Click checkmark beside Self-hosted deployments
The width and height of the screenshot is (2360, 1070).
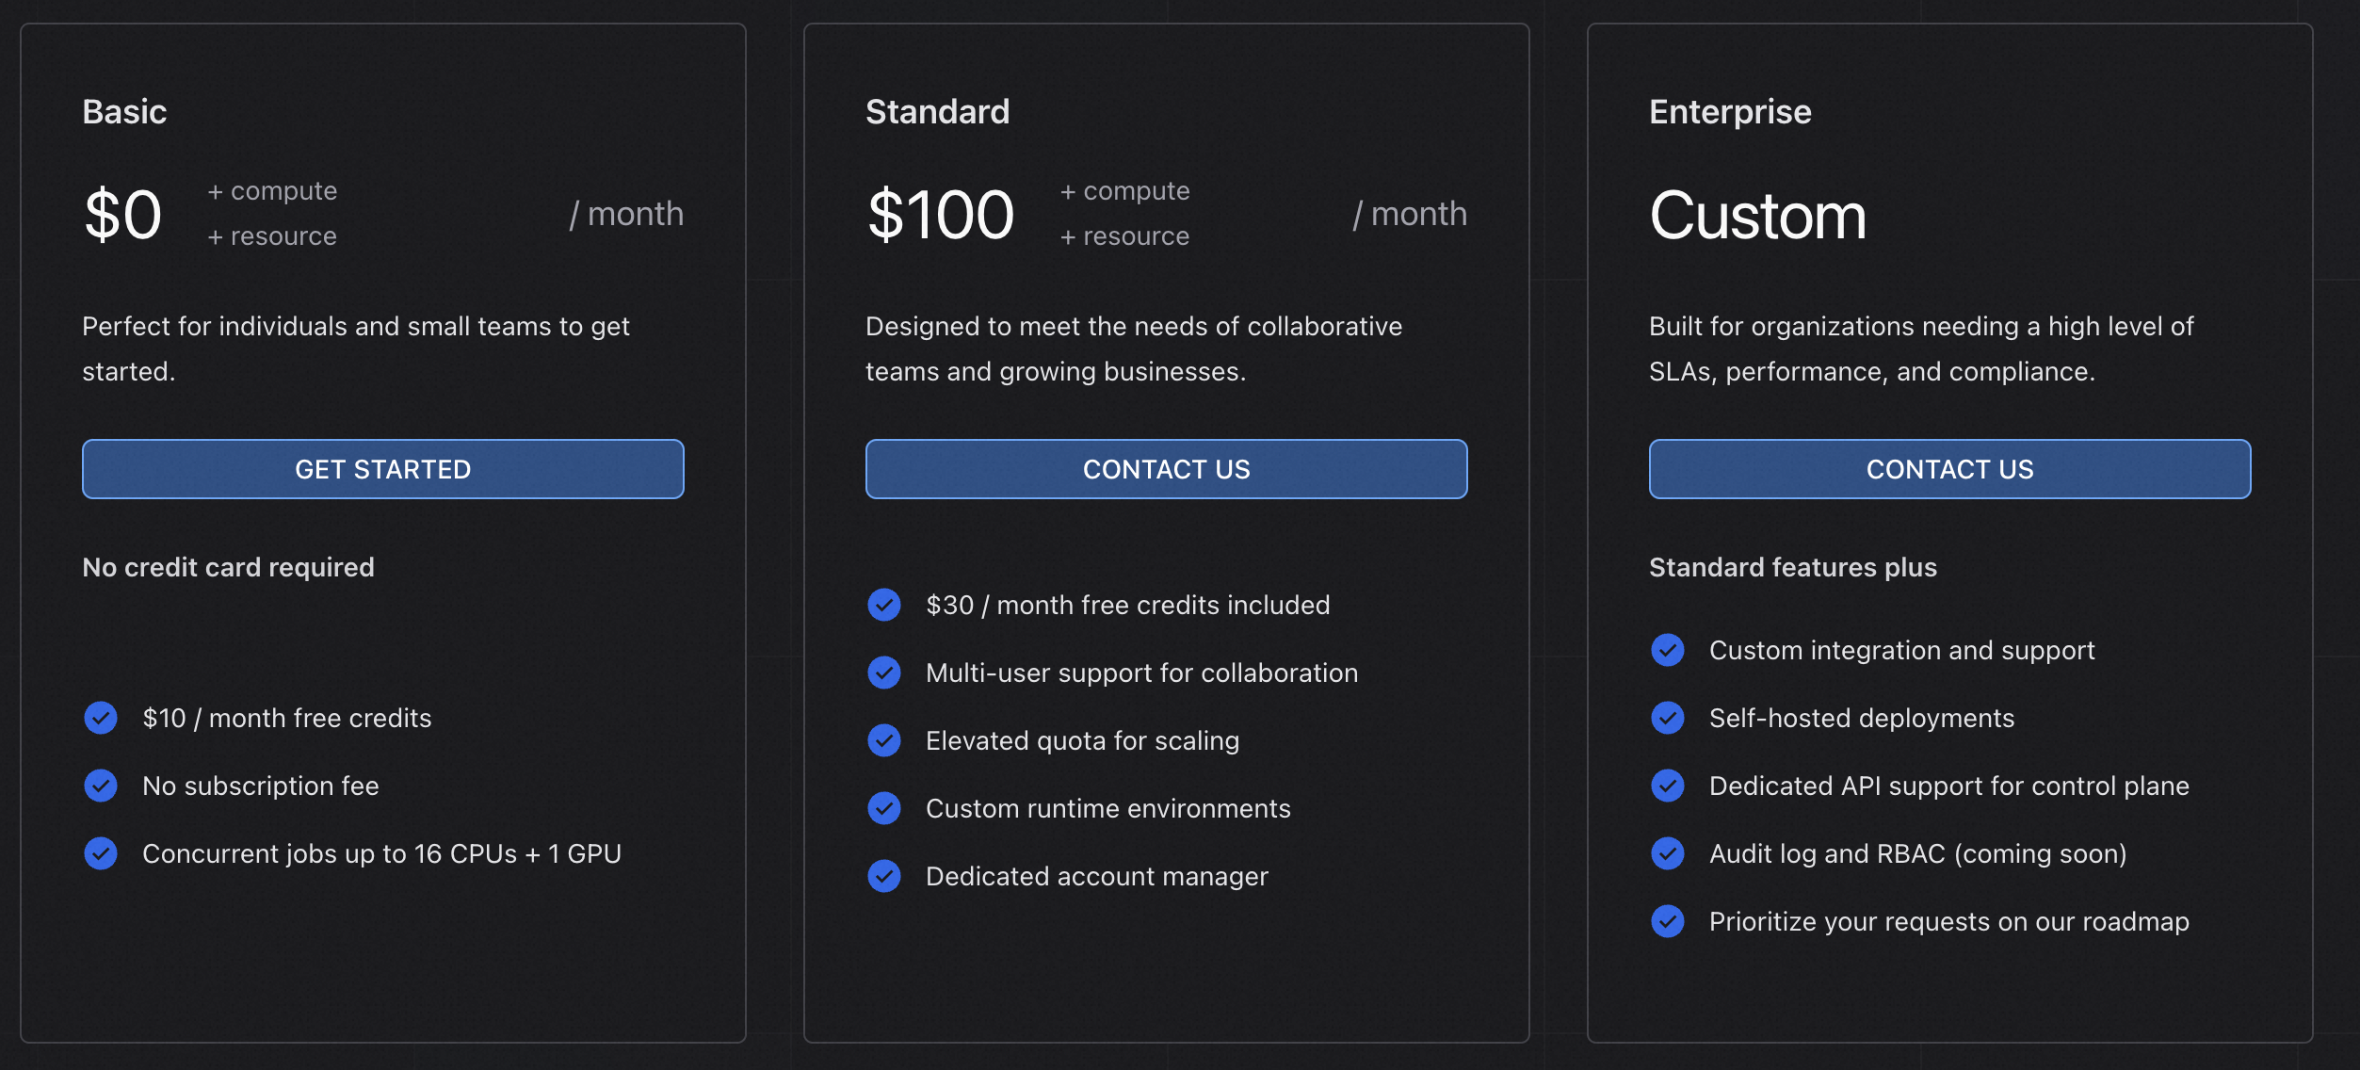(1668, 718)
